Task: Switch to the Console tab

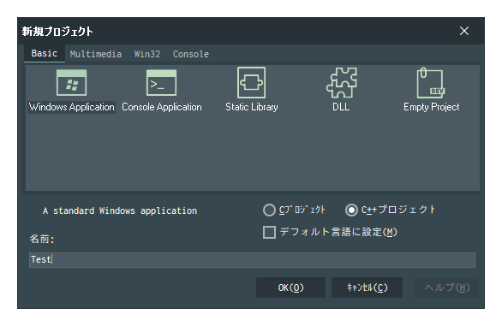Action: click(x=191, y=54)
